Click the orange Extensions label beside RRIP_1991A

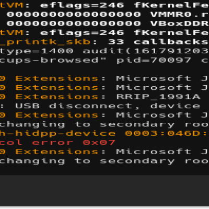coord(57,97)
